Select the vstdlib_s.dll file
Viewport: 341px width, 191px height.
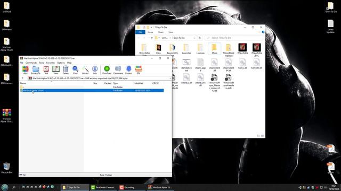[x=186, y=79]
